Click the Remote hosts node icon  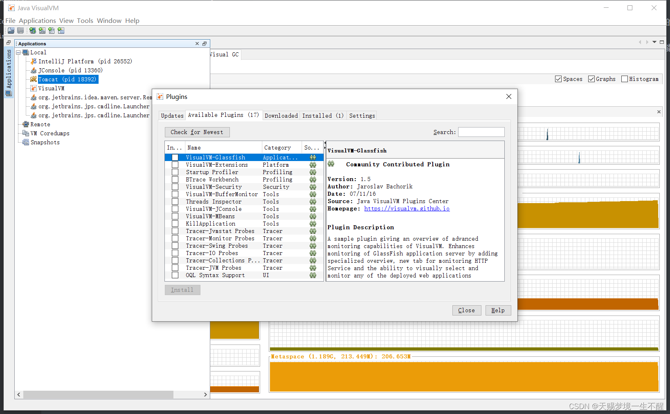pyautogui.click(x=26, y=124)
